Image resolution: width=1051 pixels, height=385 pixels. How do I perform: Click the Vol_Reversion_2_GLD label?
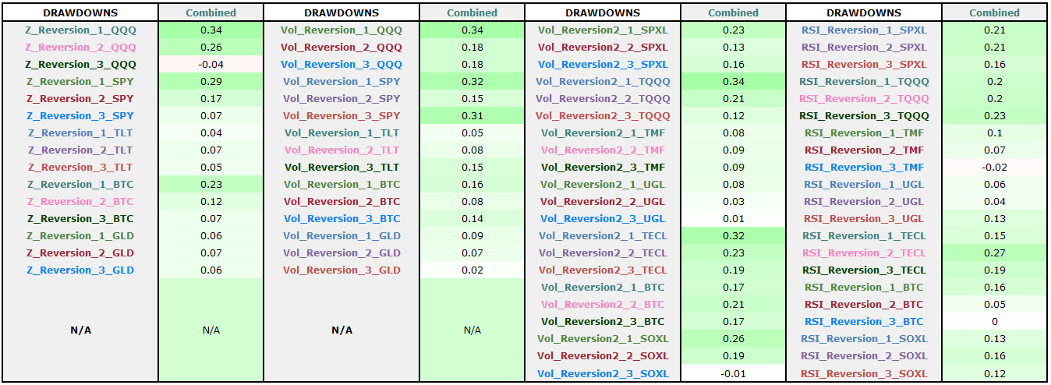(341, 253)
